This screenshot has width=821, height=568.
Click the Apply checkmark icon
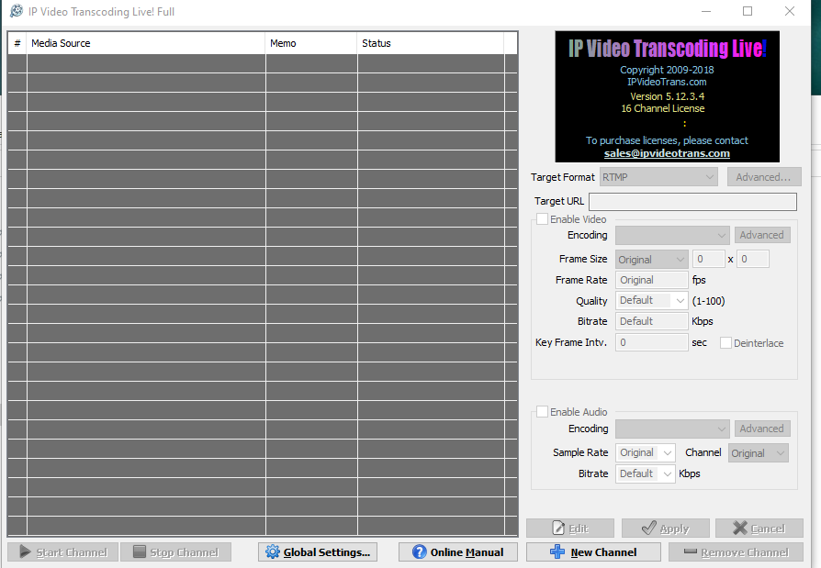(648, 529)
